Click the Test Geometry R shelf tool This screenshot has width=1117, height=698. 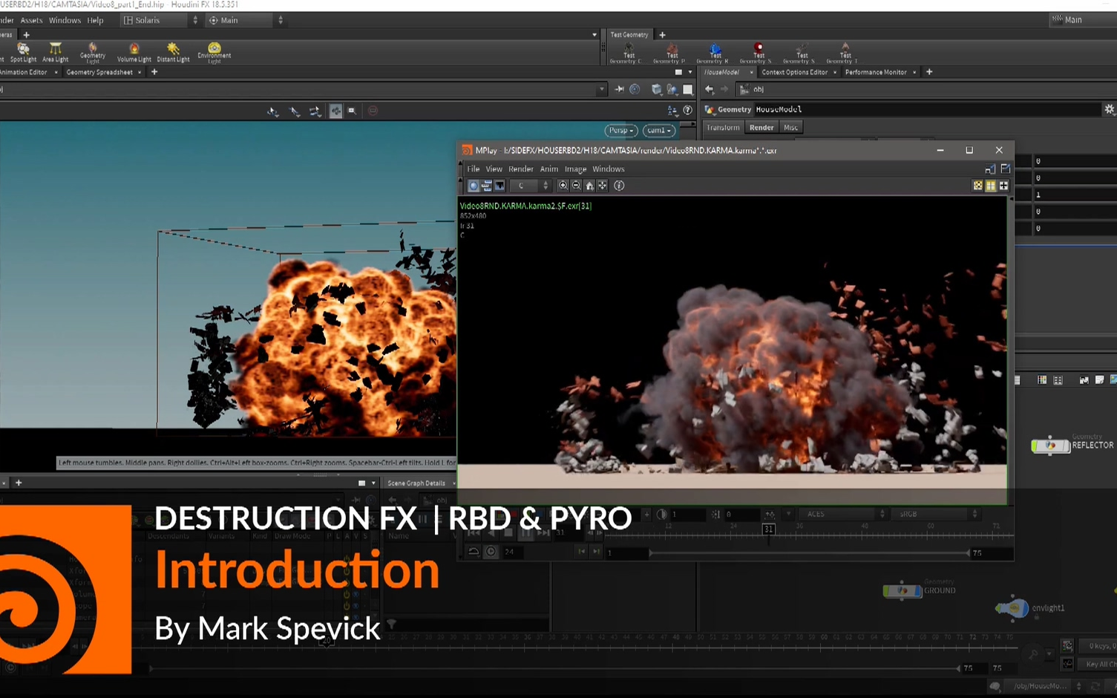click(x=714, y=53)
